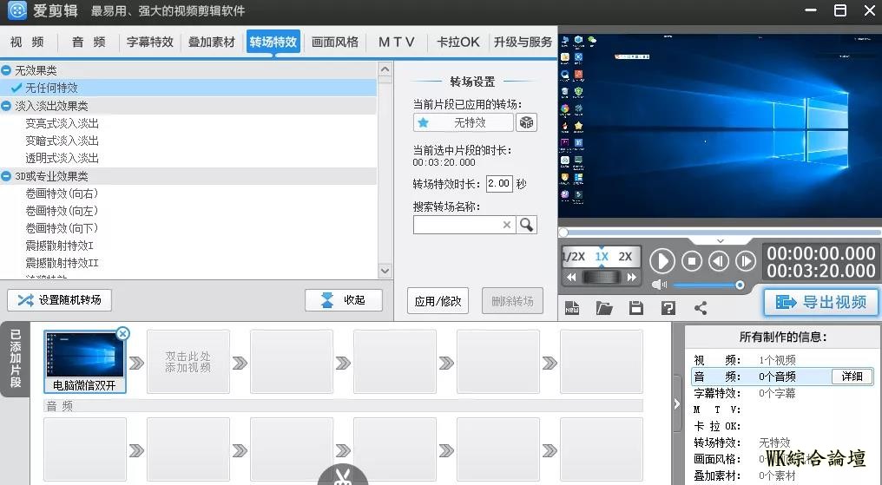
Task: Open the 音频 tab
Action: coord(89,43)
